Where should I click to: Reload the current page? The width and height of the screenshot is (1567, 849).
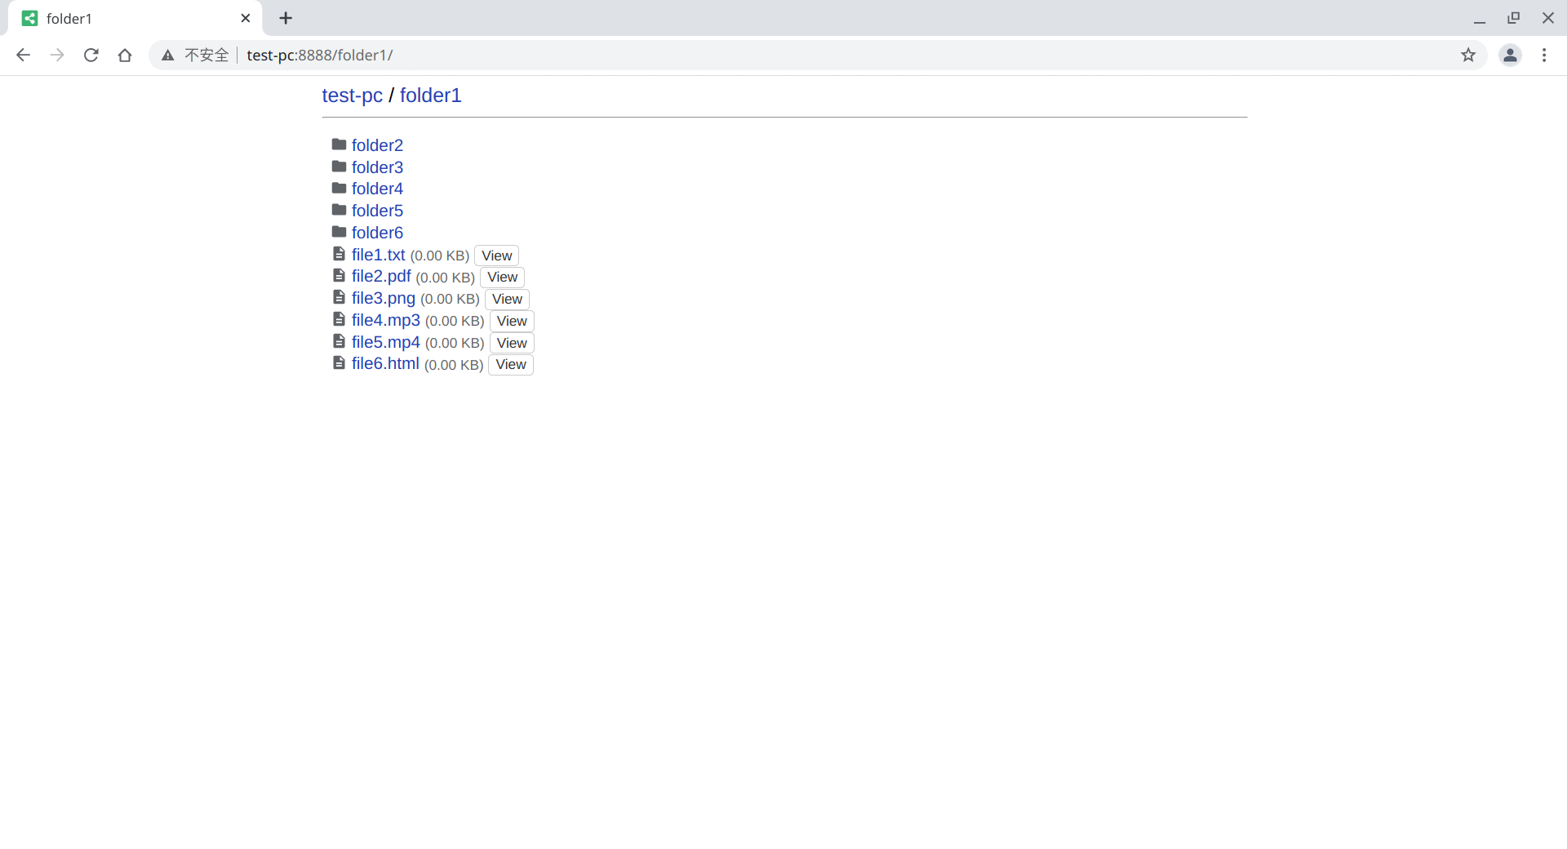pyautogui.click(x=91, y=55)
